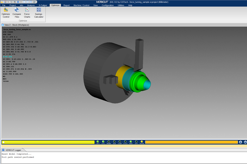Click the tool filter icon in the quick-access bar

11,2
